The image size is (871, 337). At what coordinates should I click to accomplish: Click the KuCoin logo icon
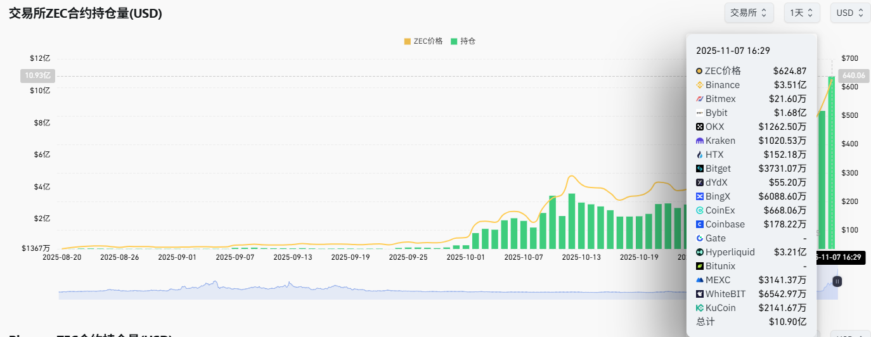coord(700,308)
